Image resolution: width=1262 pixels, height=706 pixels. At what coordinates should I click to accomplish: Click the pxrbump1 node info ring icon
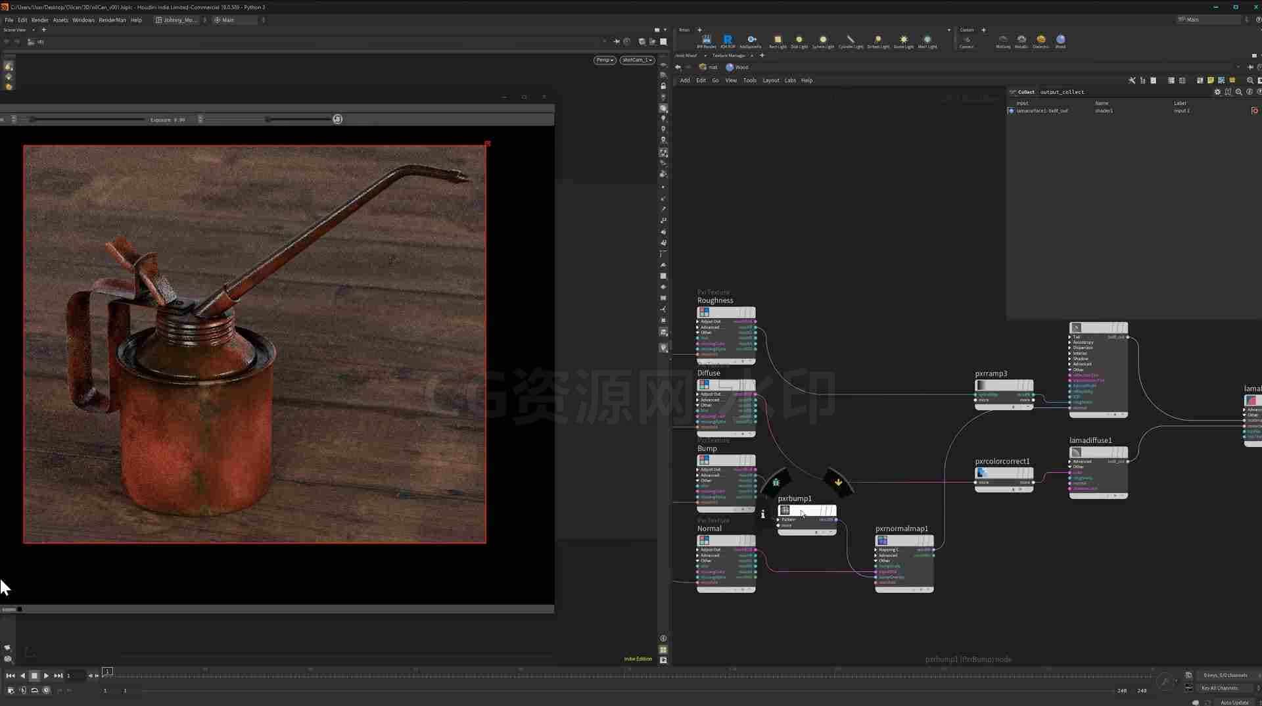click(762, 514)
